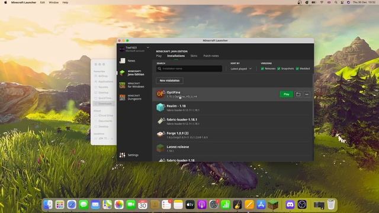
Task: Open Calendar showing 30 in dock
Action: [x=143, y=205]
